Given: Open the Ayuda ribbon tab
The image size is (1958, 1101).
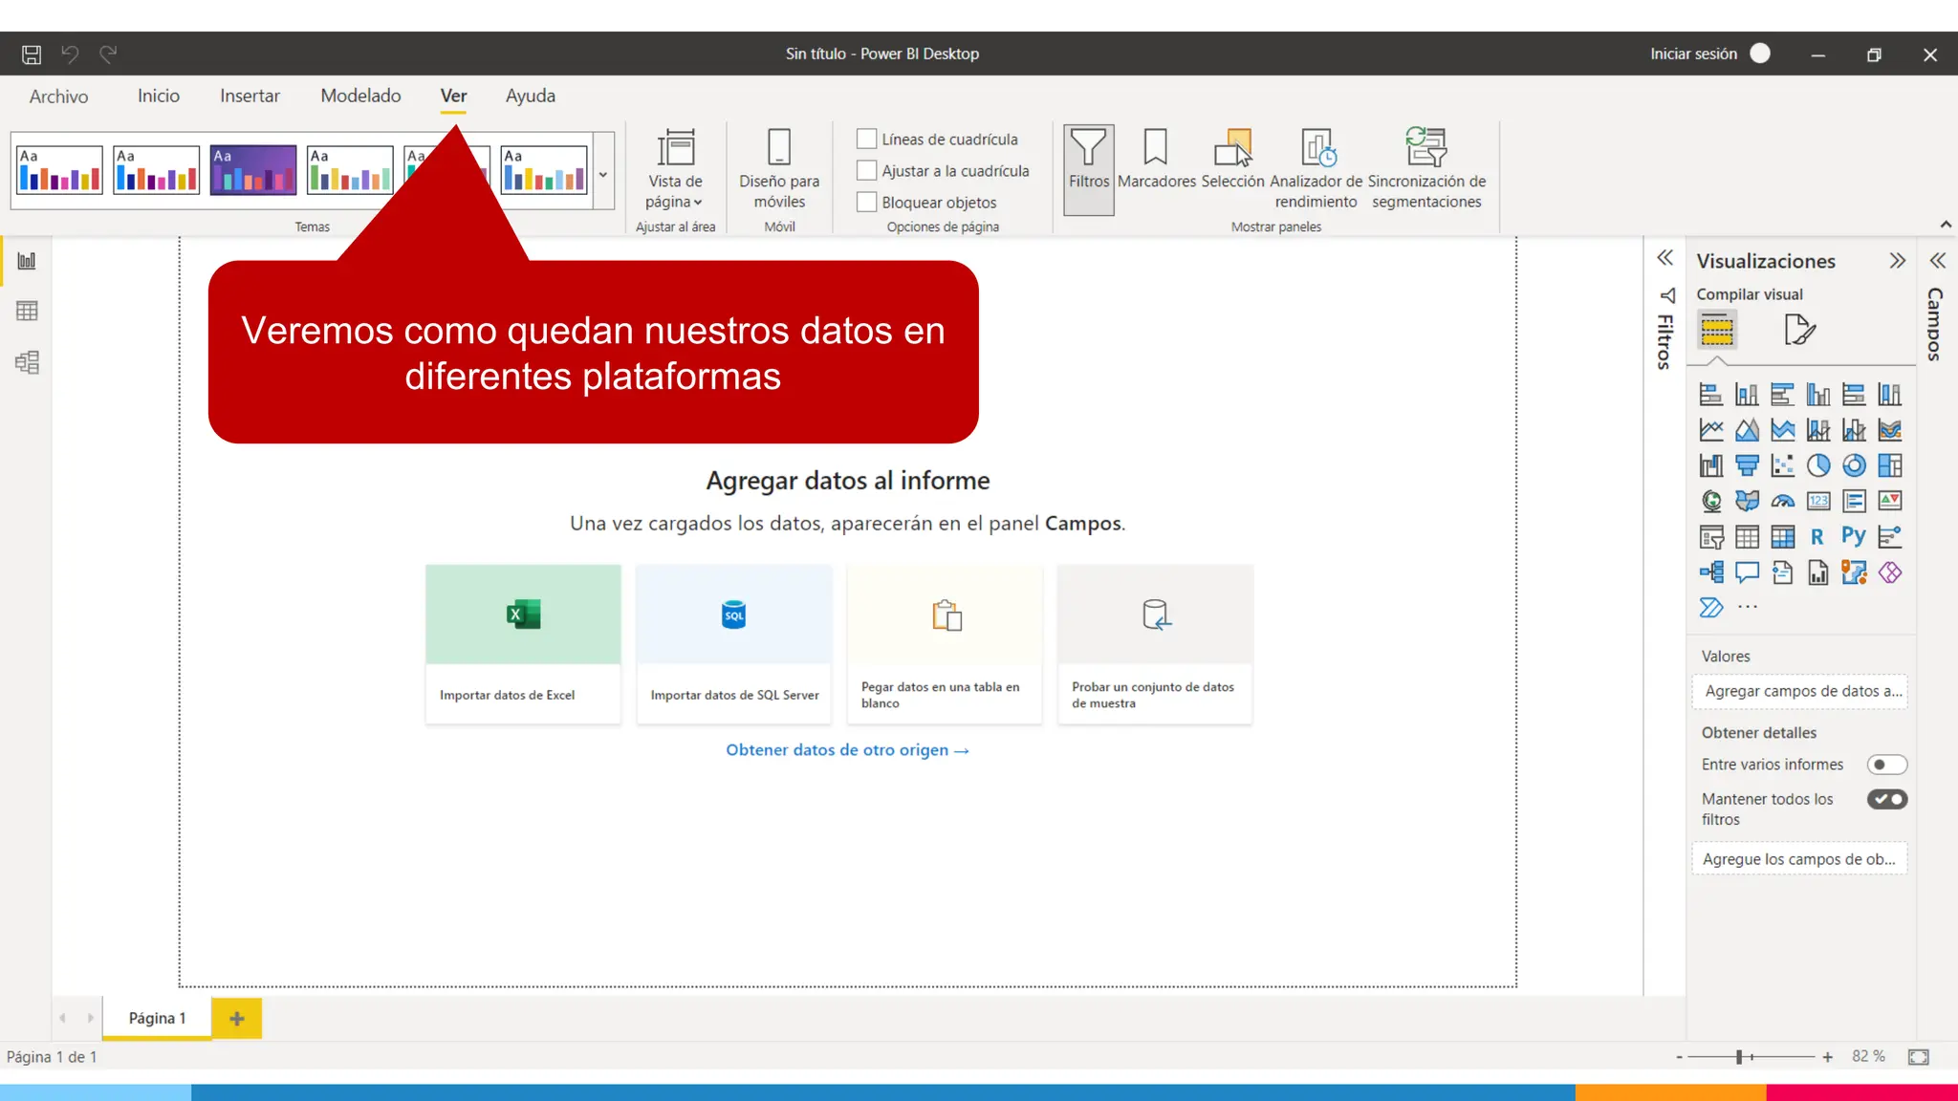Looking at the screenshot, I should 531,96.
